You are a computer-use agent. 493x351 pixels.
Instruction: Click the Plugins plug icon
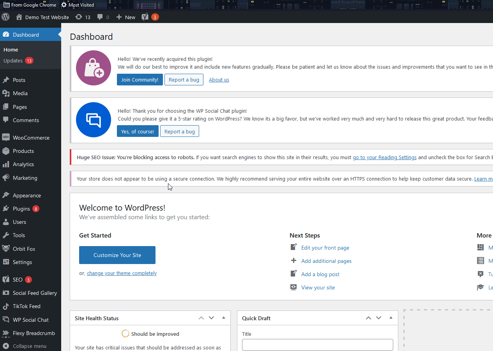(x=6, y=209)
